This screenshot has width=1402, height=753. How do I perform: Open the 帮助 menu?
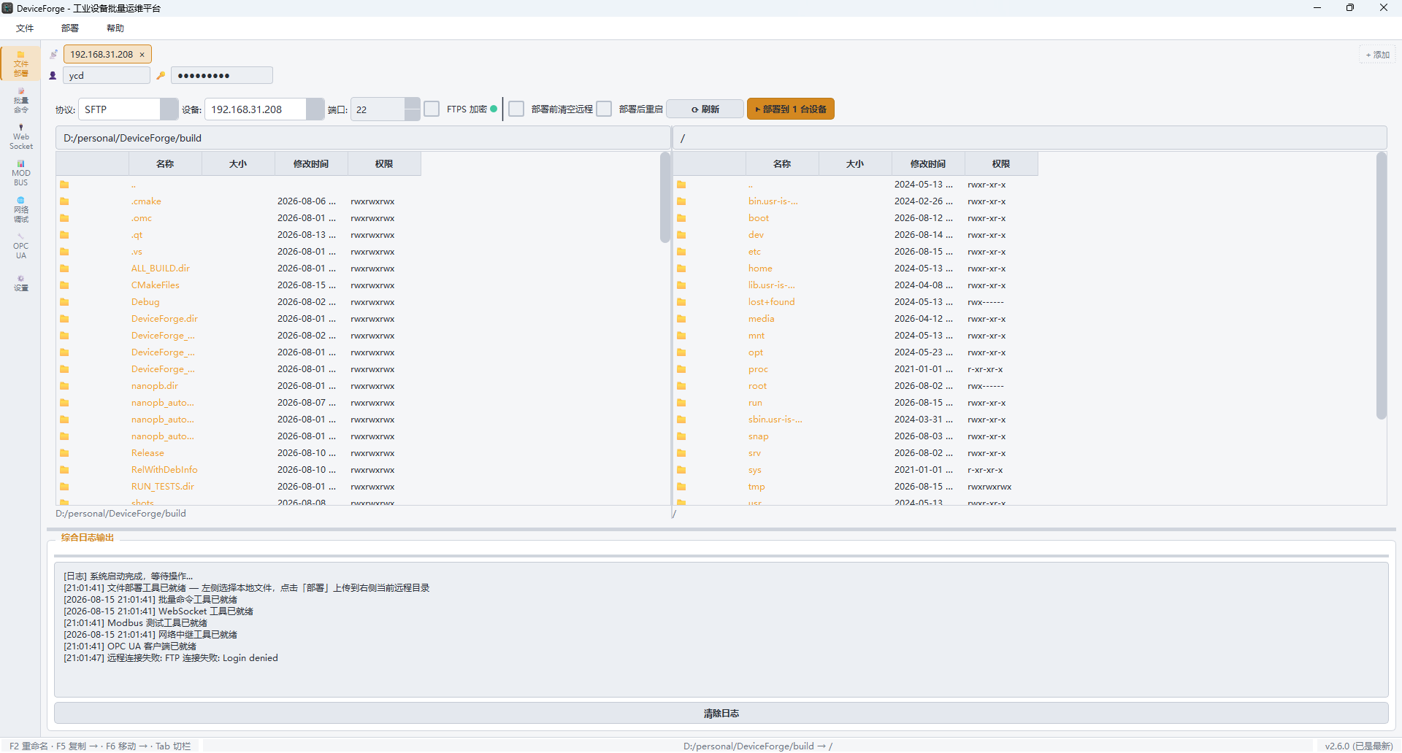pyautogui.click(x=115, y=28)
